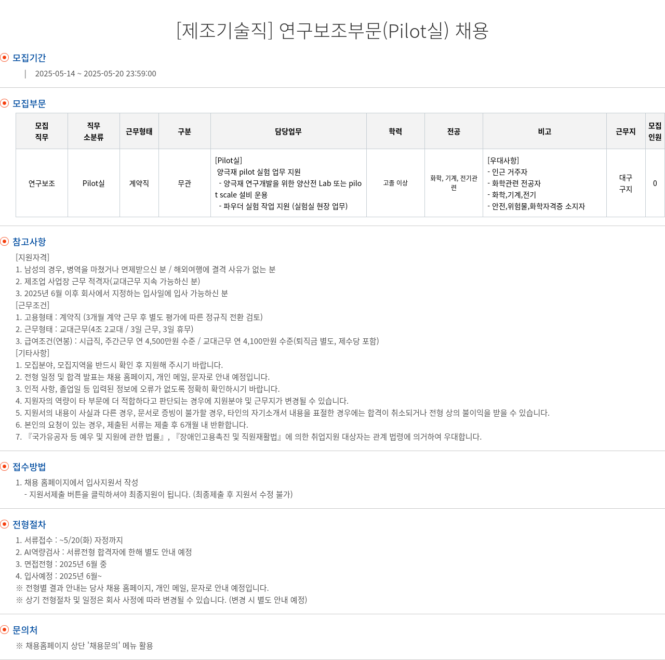Click the 합격이 취소되거나 line about false applications
Screen dimensions: 665x660
(283, 413)
